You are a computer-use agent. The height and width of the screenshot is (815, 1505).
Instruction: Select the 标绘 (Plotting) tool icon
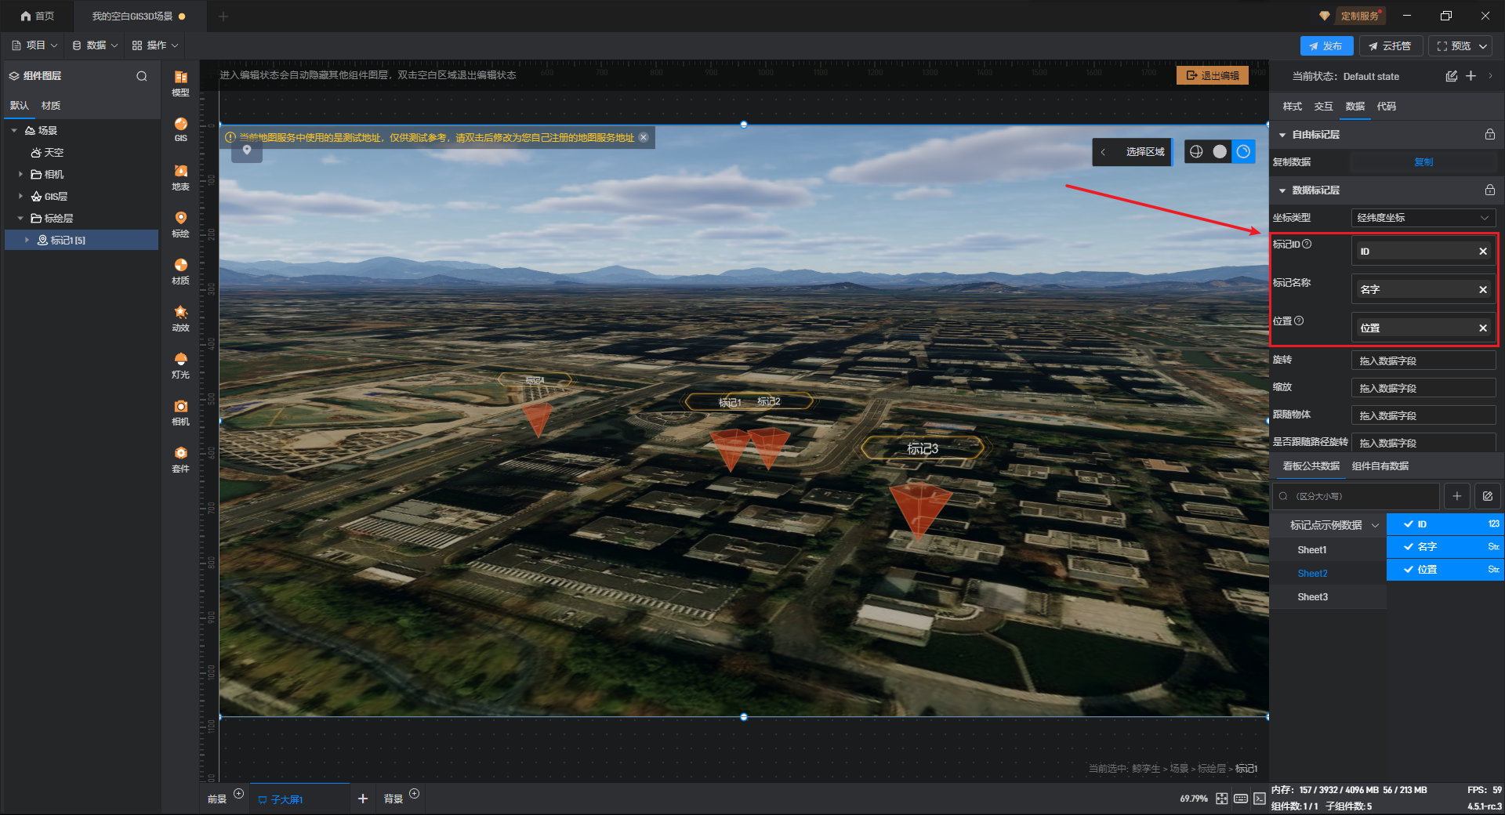180,223
